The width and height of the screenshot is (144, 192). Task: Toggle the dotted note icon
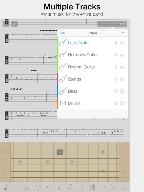59,187
